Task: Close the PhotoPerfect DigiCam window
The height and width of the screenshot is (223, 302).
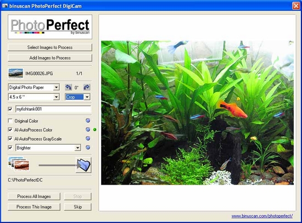Action: point(296,6)
